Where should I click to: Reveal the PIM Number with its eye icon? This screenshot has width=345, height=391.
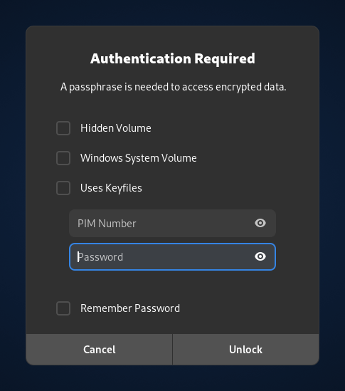tap(260, 223)
